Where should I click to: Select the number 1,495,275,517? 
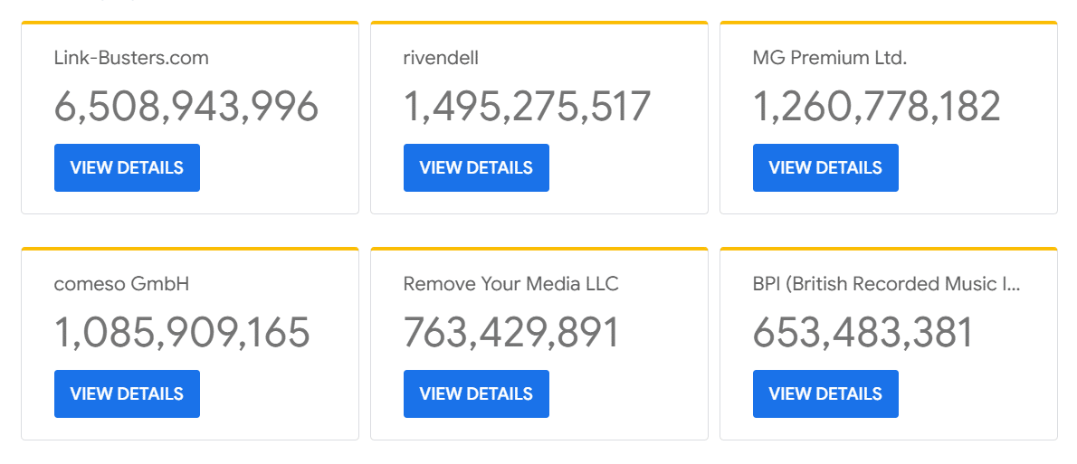click(527, 107)
